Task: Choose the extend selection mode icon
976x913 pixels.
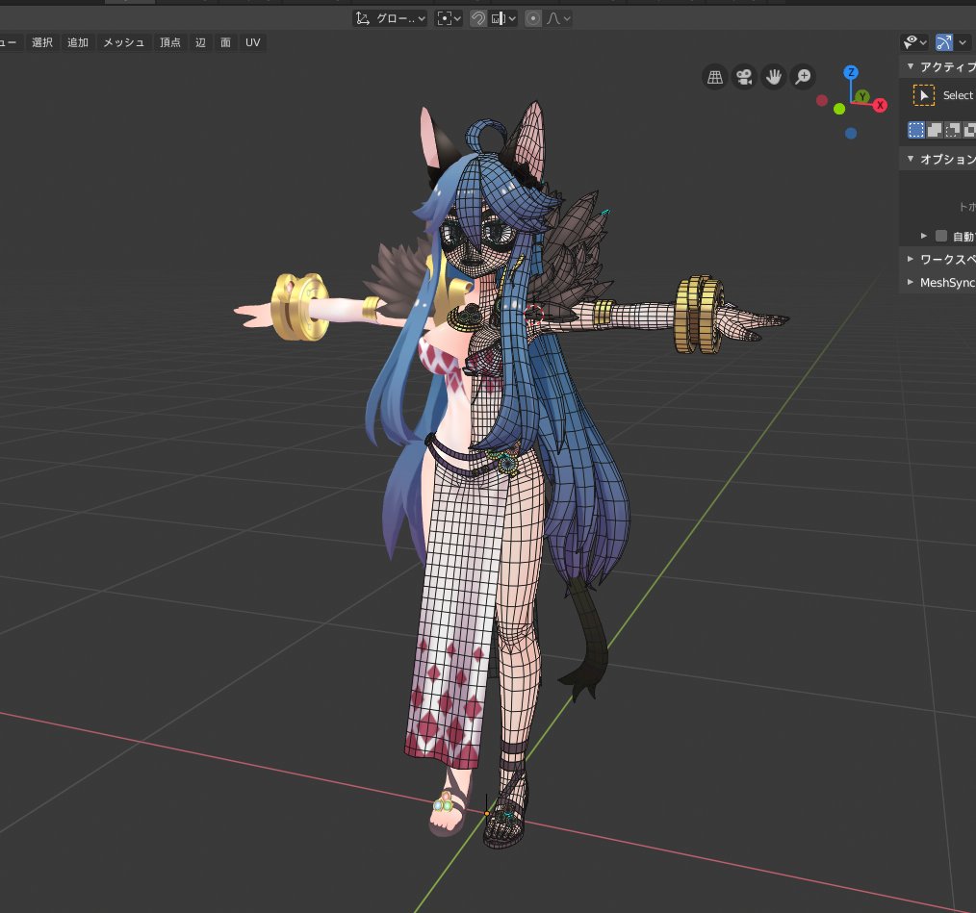Action: click(x=935, y=130)
